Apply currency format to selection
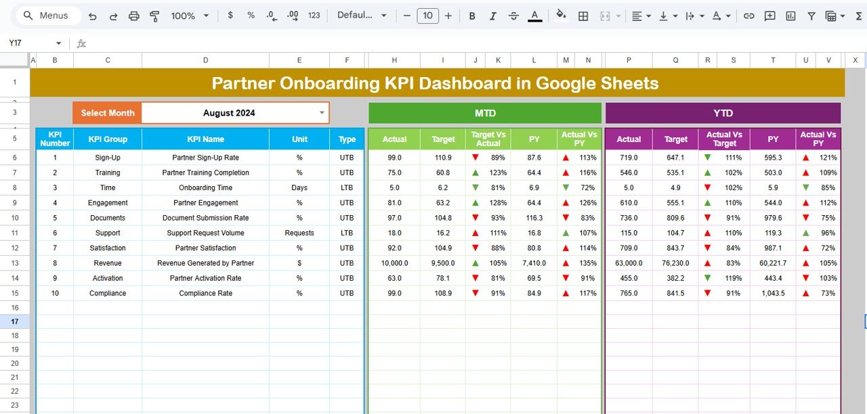Image resolution: width=867 pixels, height=414 pixels. pyautogui.click(x=230, y=15)
